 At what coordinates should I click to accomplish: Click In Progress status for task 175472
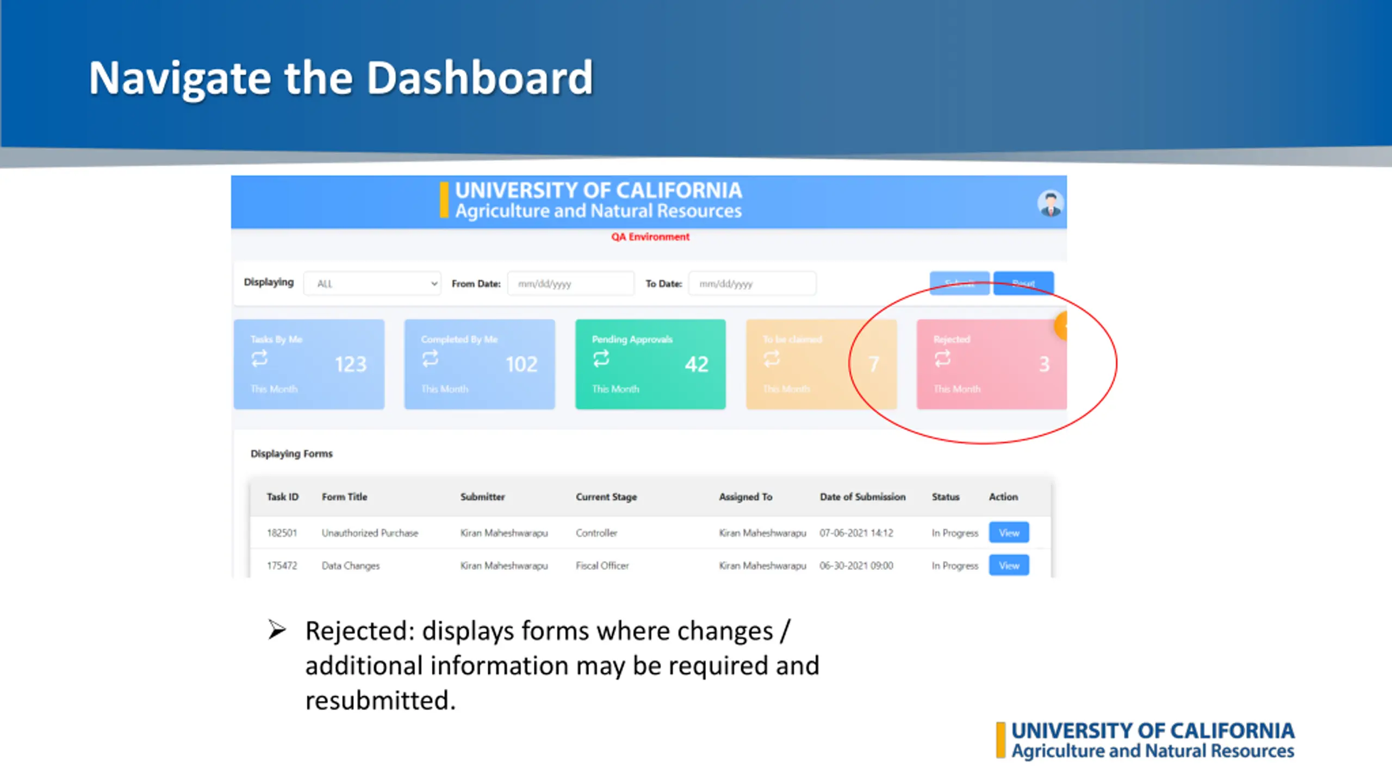click(954, 565)
